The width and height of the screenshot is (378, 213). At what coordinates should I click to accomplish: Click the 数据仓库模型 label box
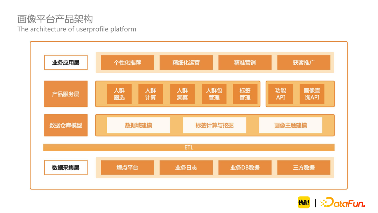[x=66, y=125]
